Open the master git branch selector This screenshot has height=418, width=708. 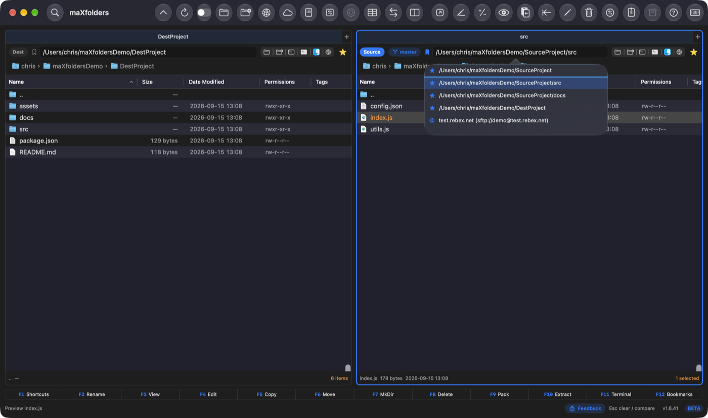(x=405, y=52)
